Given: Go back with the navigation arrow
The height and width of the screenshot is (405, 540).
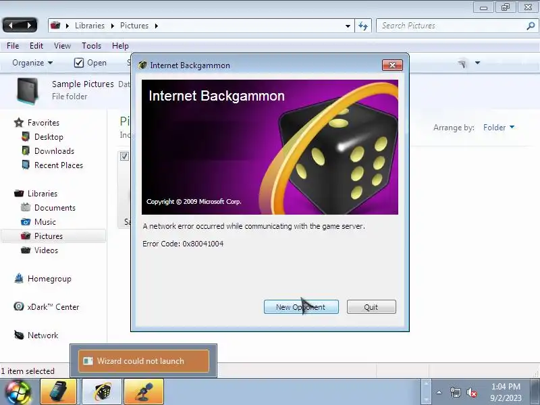Looking at the screenshot, I should pos(11,26).
